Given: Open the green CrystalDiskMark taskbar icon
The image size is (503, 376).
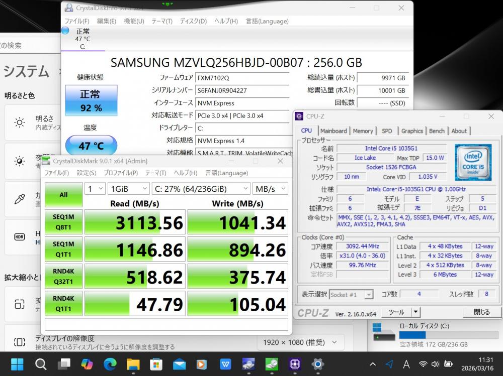Looking at the screenshot, I should tap(272, 363).
